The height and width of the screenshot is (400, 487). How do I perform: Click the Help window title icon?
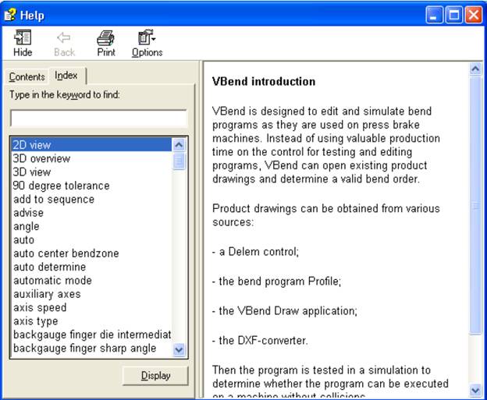click(x=10, y=15)
